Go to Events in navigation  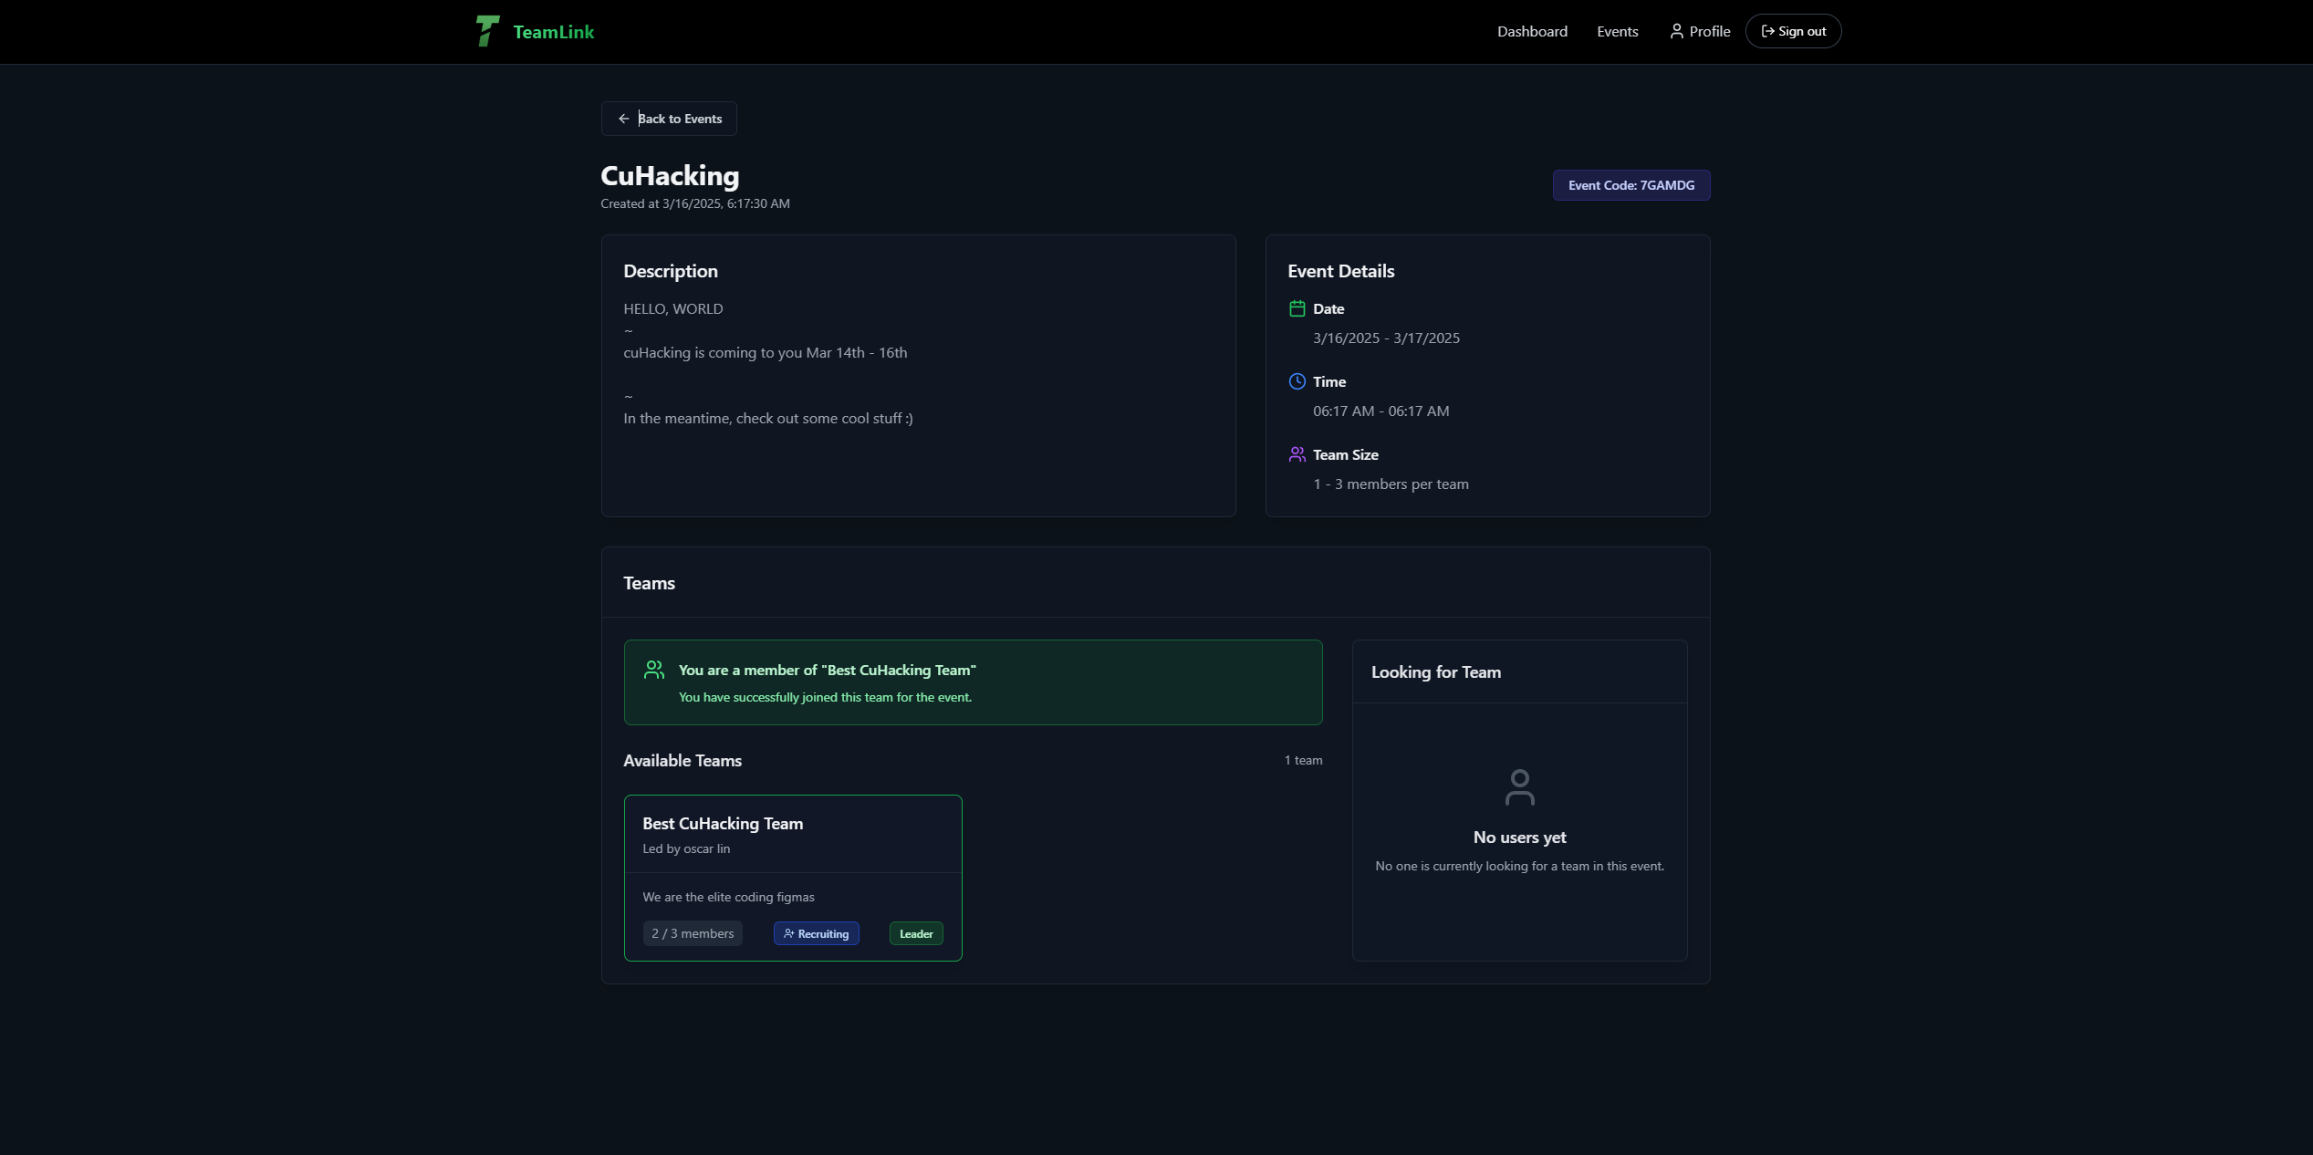pos(1617,31)
